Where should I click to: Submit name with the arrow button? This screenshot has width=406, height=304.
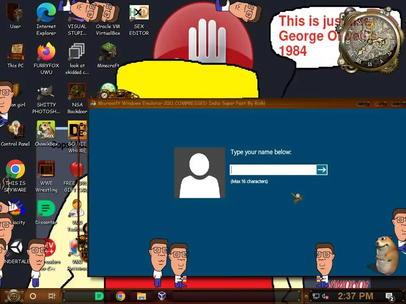(322, 170)
